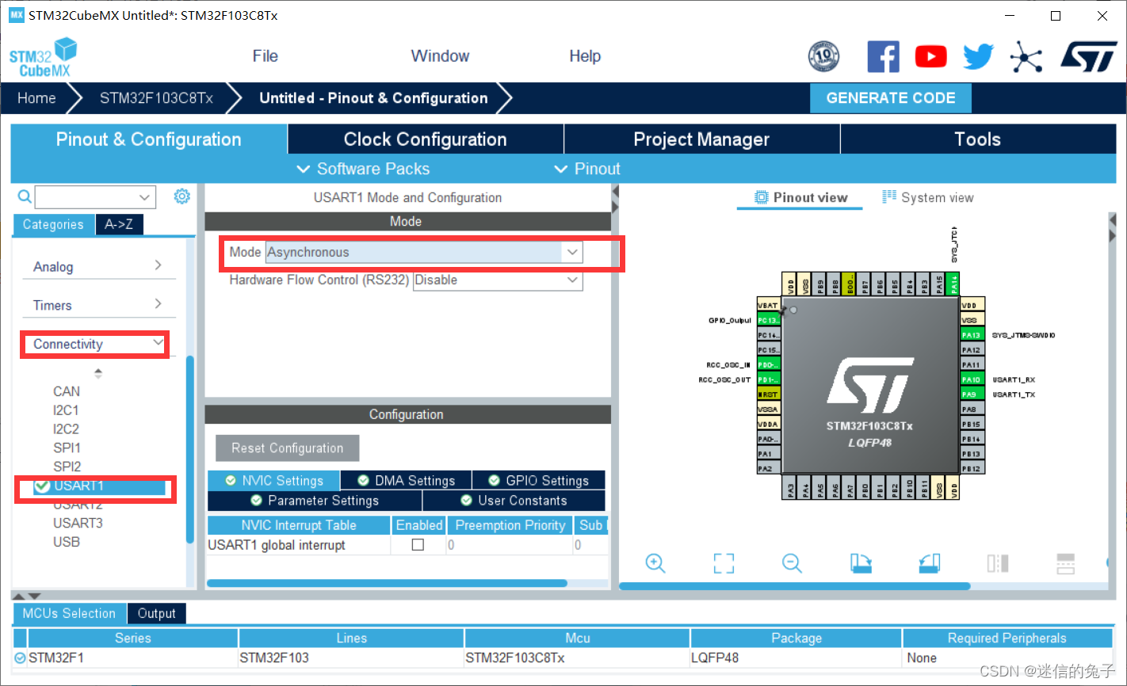This screenshot has width=1127, height=686.
Task: Click the green check beside USART1
Action: 43,486
